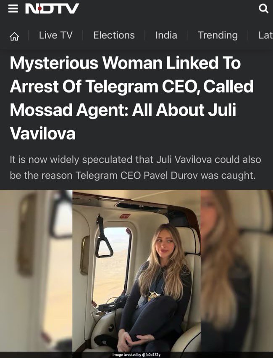
Task: Click the image credit @fs0c131y caption
Action: pyautogui.click(x=136, y=355)
